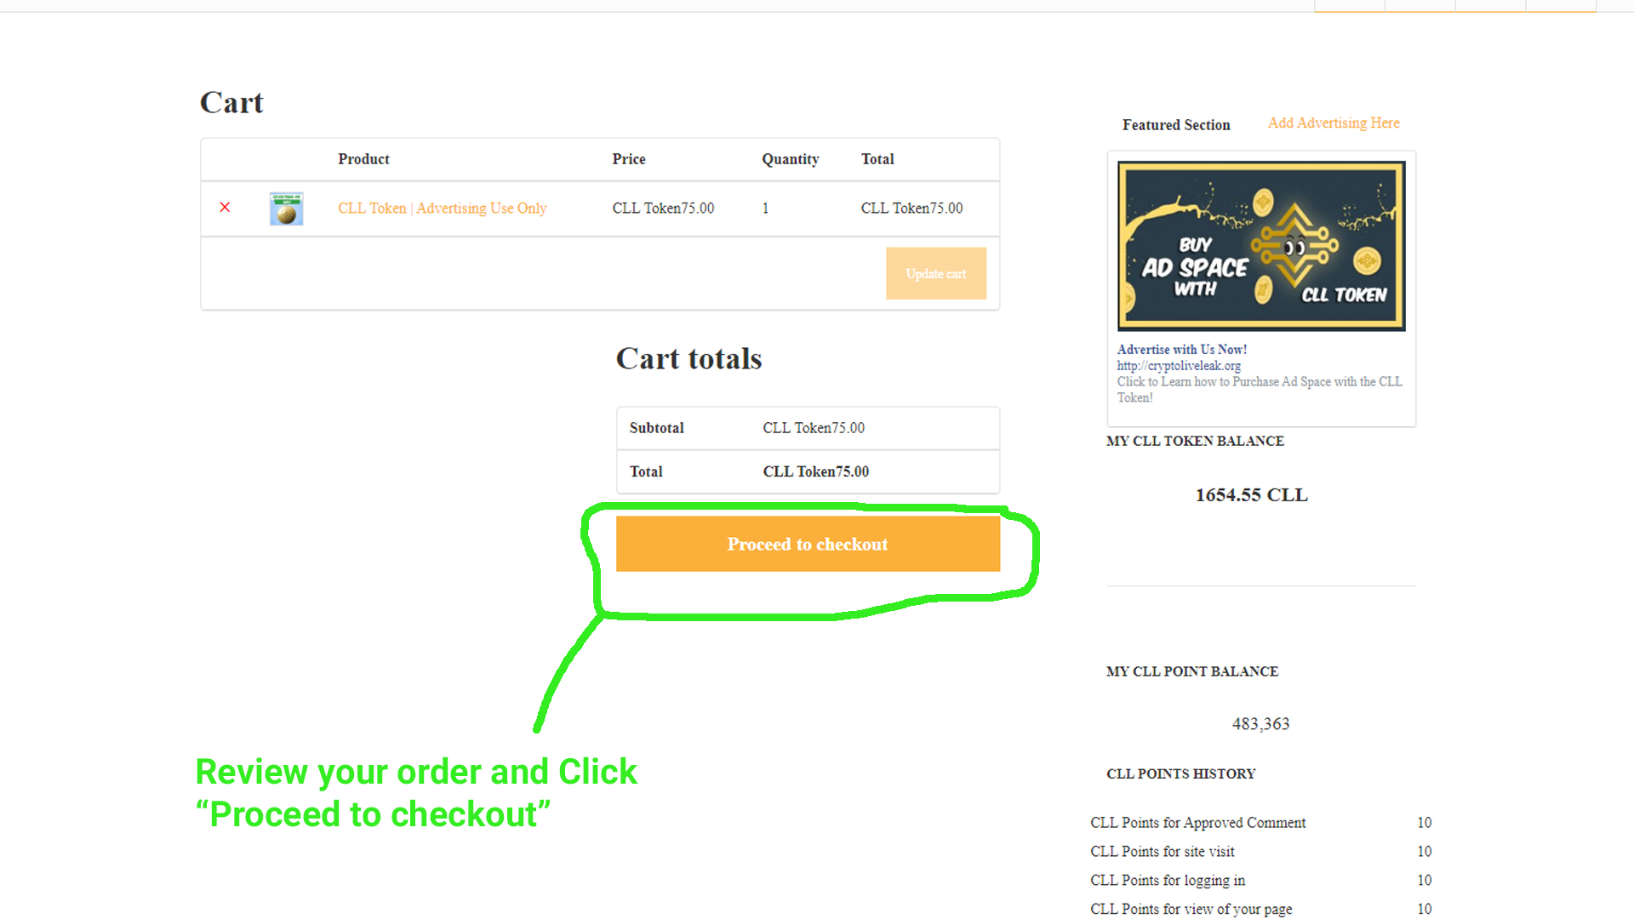
Task: Visit the cryptoliveleak.org URL link
Action: (1179, 366)
